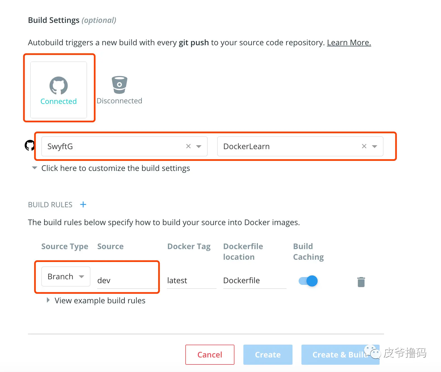Collapse the customize build settings section
Viewport: 441px width, 372px height.
point(35,168)
